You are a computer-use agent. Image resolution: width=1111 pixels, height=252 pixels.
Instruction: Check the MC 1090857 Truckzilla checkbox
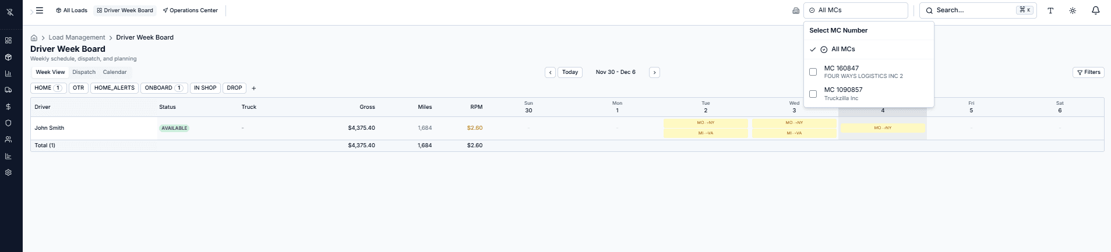tap(813, 94)
